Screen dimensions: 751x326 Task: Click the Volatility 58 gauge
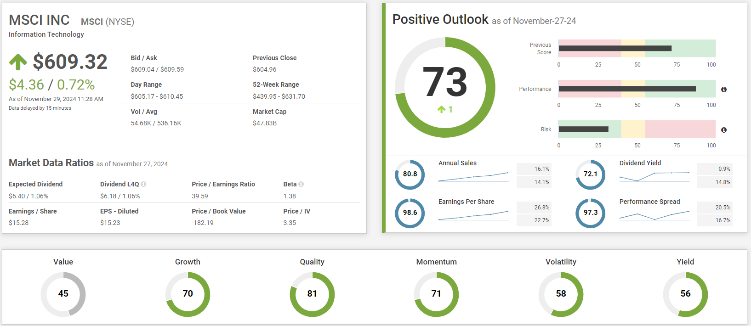[x=561, y=294]
